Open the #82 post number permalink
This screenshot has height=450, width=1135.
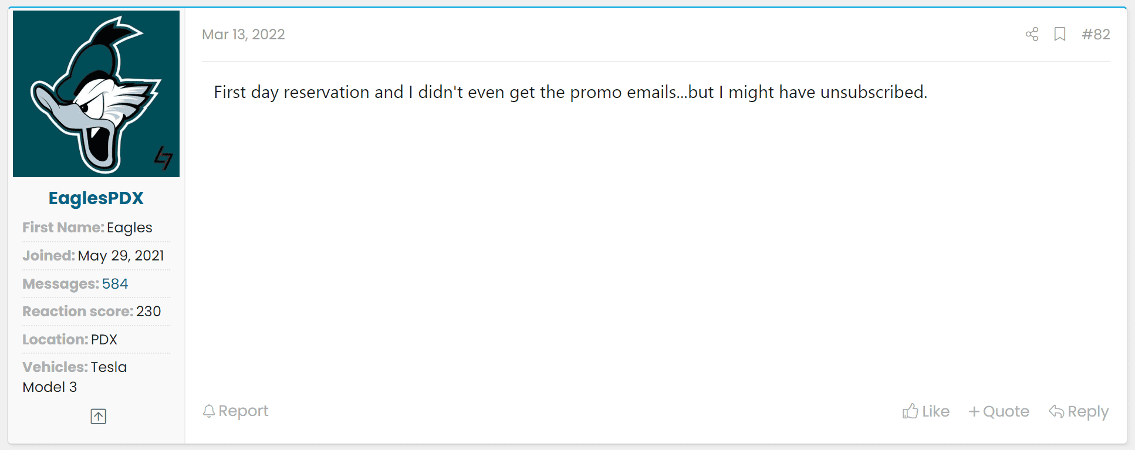coord(1096,34)
